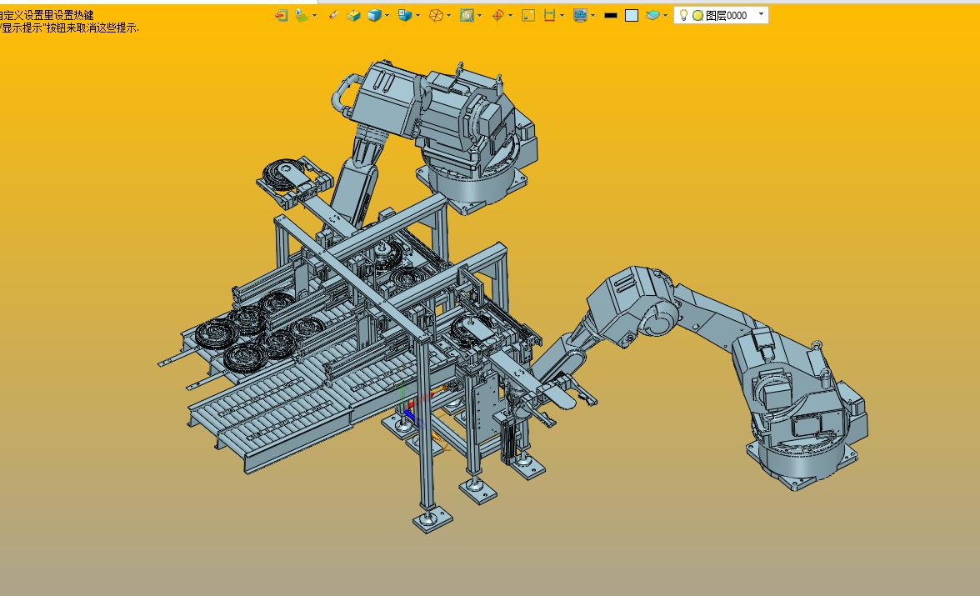Open the 图层0000 layer dropdown list
The height and width of the screenshot is (596, 980).
coord(761,14)
